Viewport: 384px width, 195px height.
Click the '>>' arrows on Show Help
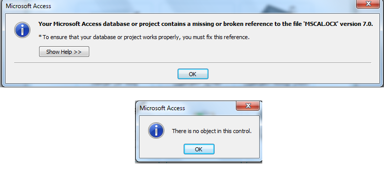coord(78,52)
